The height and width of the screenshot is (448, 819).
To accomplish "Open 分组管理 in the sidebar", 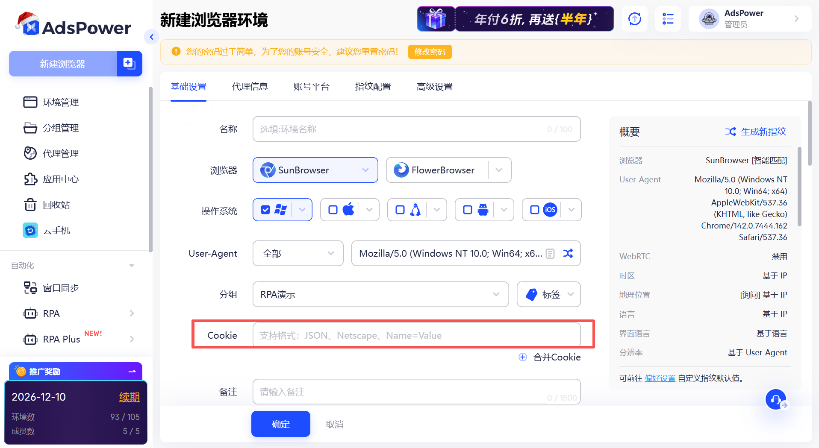I will [x=60, y=128].
